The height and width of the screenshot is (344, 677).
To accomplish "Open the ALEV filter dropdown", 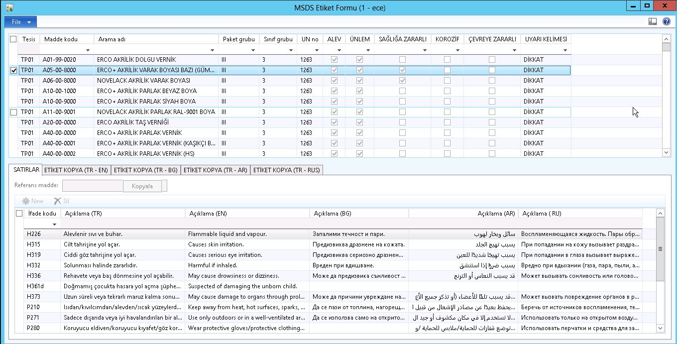I will (x=340, y=50).
